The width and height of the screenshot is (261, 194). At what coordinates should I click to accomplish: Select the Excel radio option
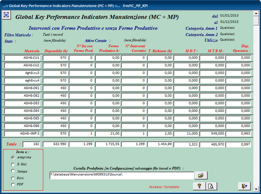coord(13,178)
